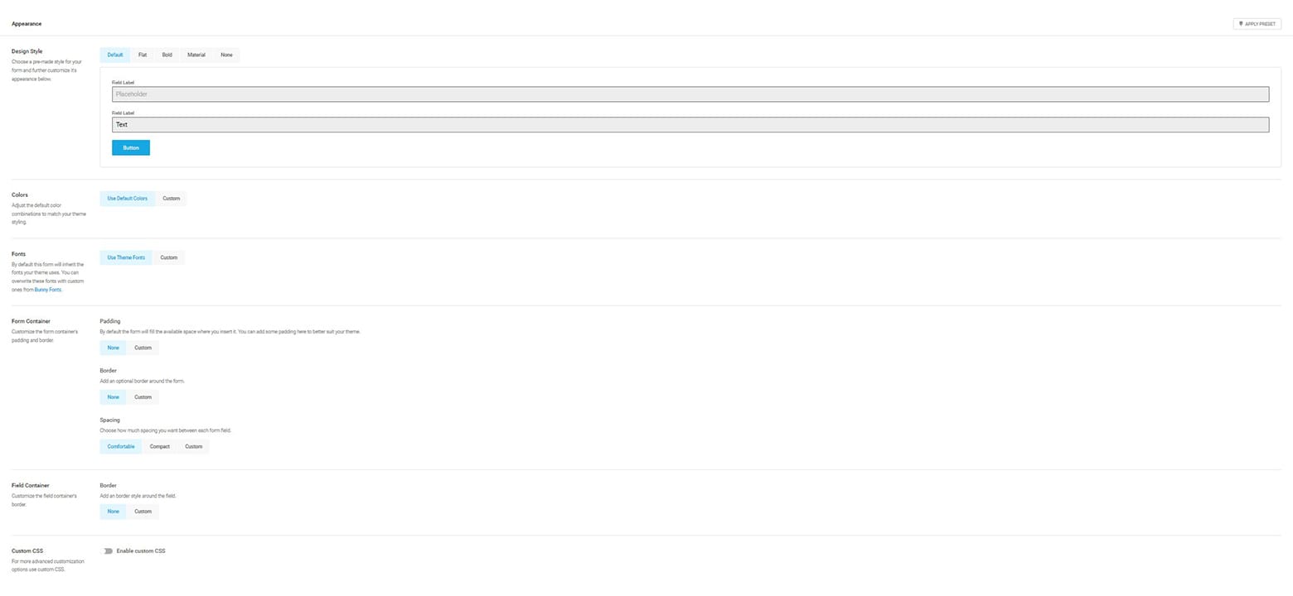The width and height of the screenshot is (1293, 596).
Task: Choose Compact field spacing
Action: [159, 446]
